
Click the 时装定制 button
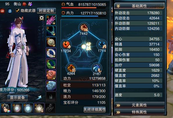46,11
